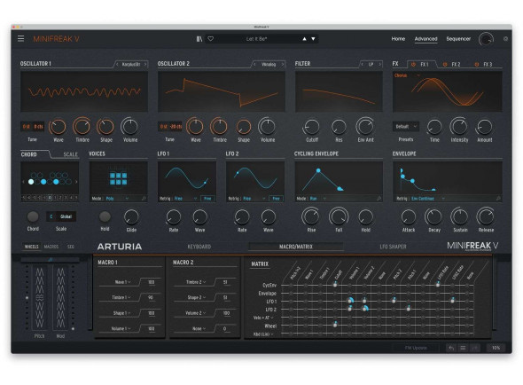Viewport: 523px width, 385px height.
Task: Load next preset with down arrow
Action: click(313, 39)
